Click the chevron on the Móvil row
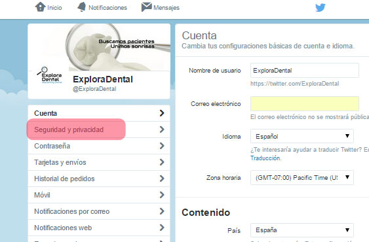Viewport: 369px width, 242px height. pyautogui.click(x=162, y=195)
